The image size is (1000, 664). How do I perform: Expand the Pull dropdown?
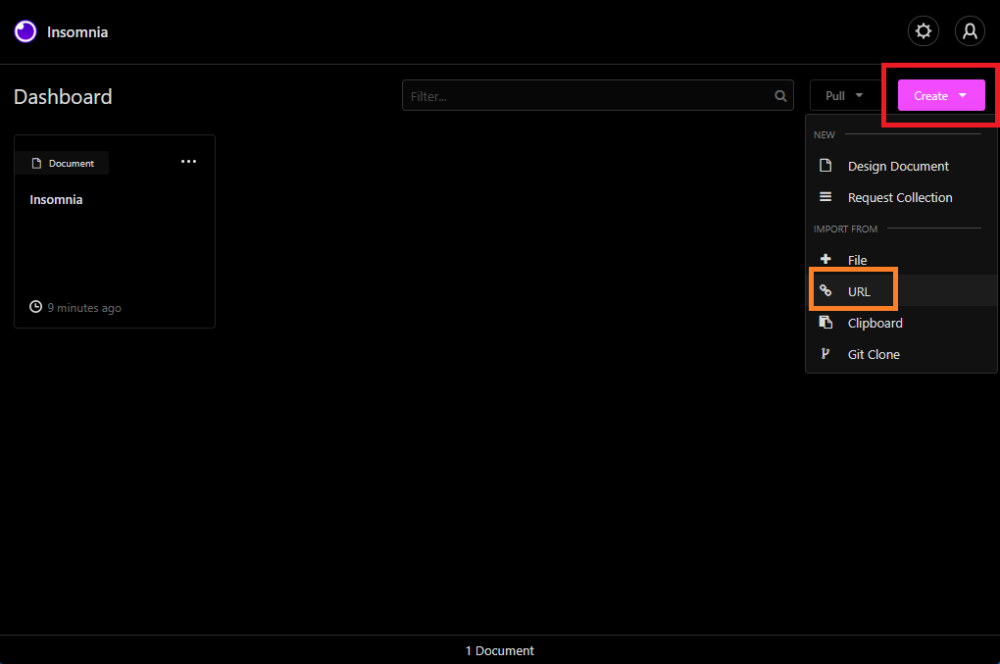(844, 95)
